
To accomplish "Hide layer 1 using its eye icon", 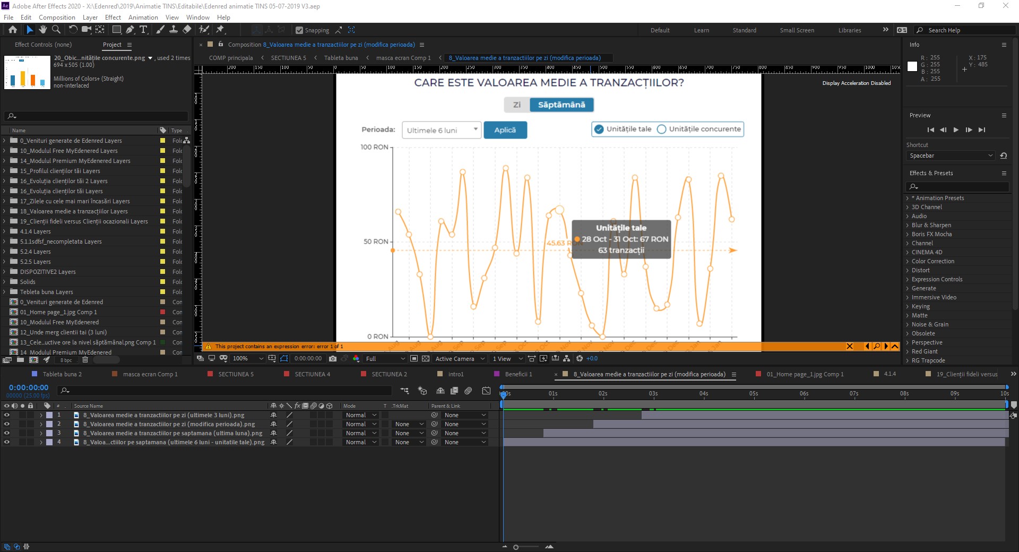I will point(7,415).
